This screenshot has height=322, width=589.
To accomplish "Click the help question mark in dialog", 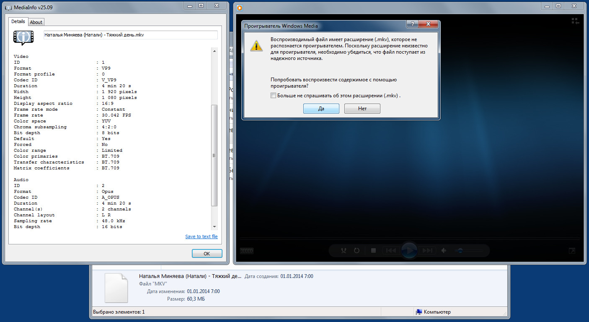I will click(412, 24).
